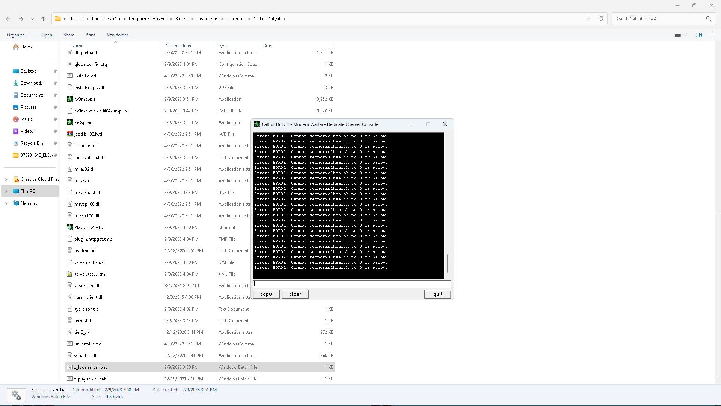Screen dimensions: 721x406
Task: Click the console window title icon
Action: (257, 124)
